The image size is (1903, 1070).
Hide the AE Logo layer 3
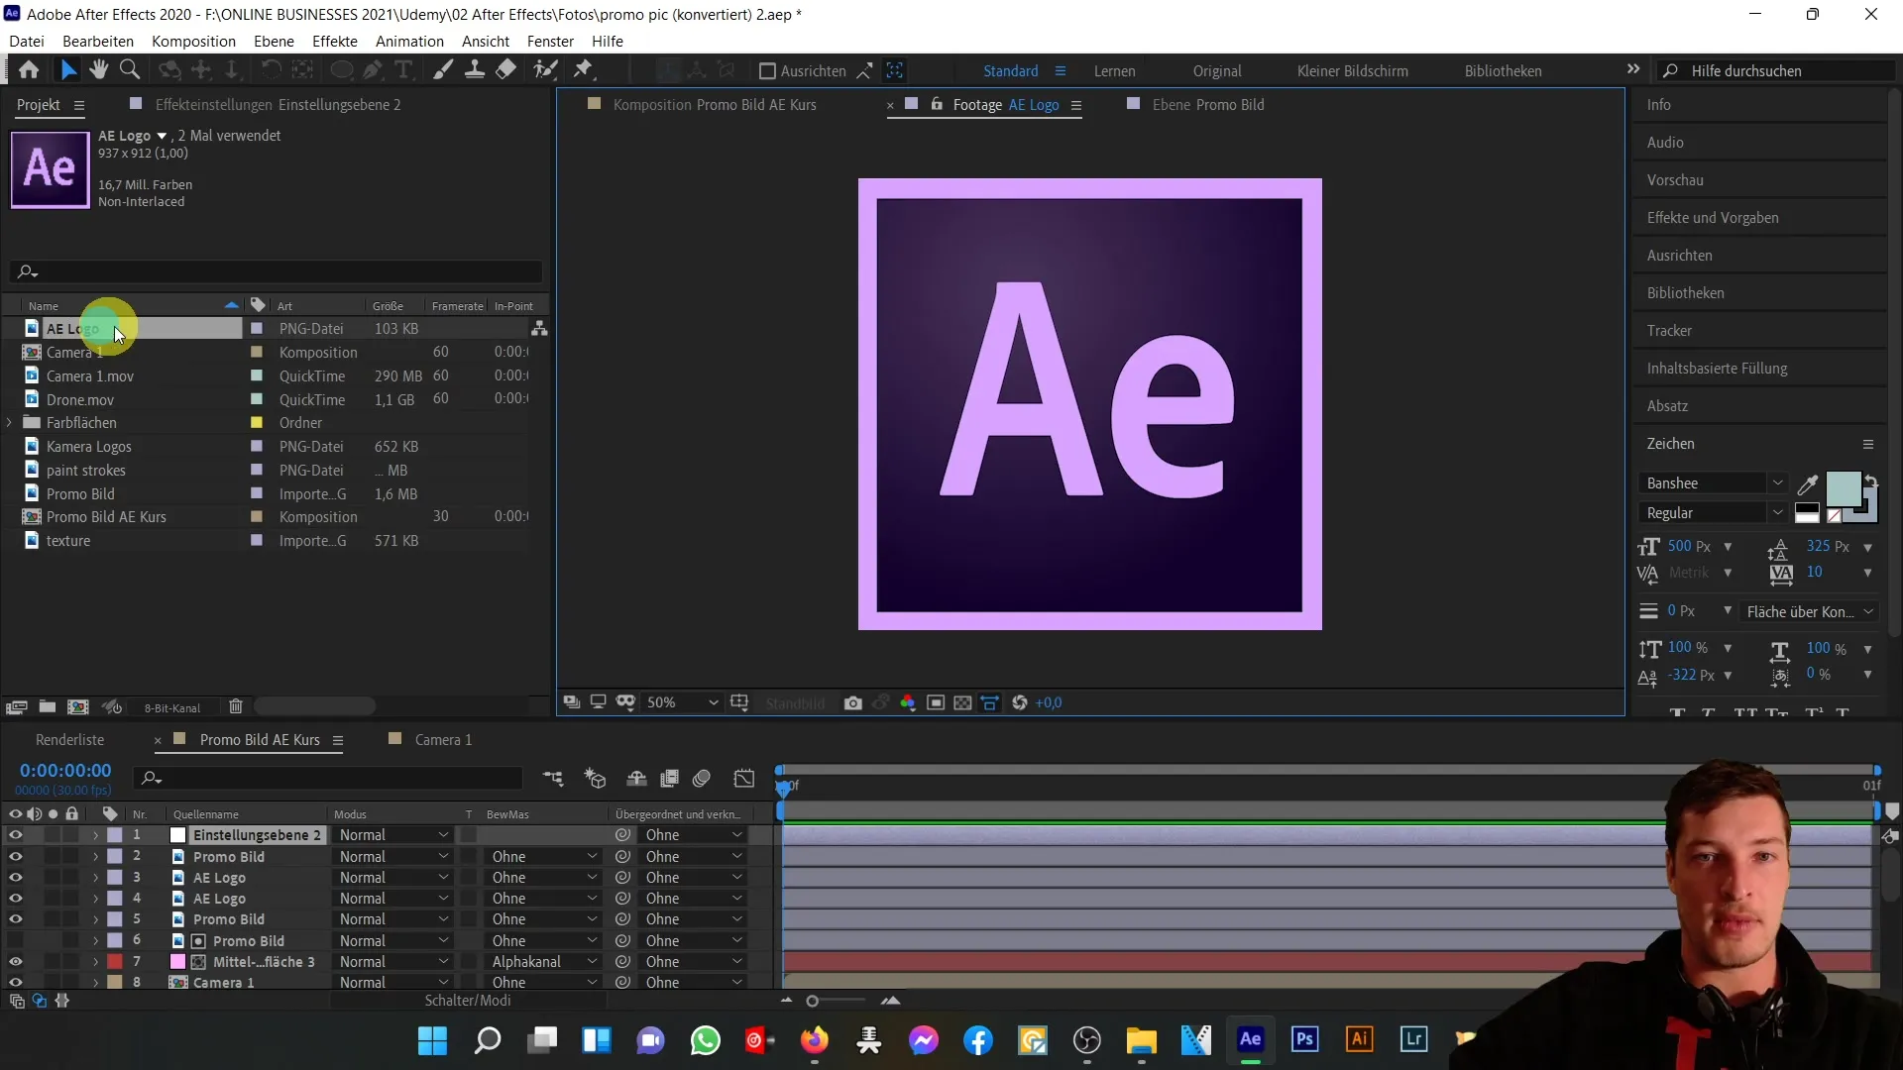point(15,877)
